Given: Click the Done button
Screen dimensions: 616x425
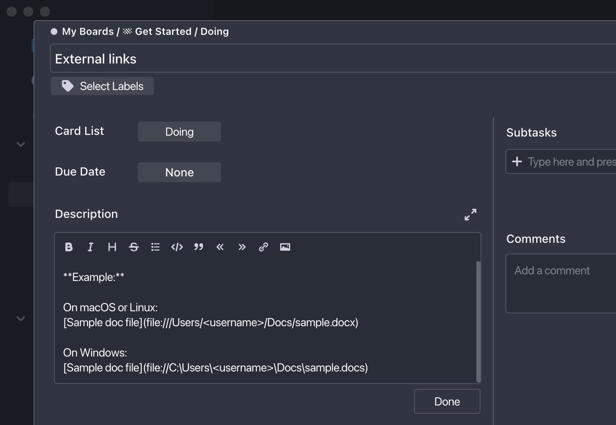Looking at the screenshot, I should point(447,401).
